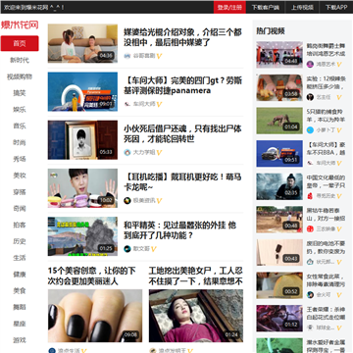Screen dimensions: 353x353
Task: Click the 爆米花网 site logo
Action: click(x=20, y=25)
